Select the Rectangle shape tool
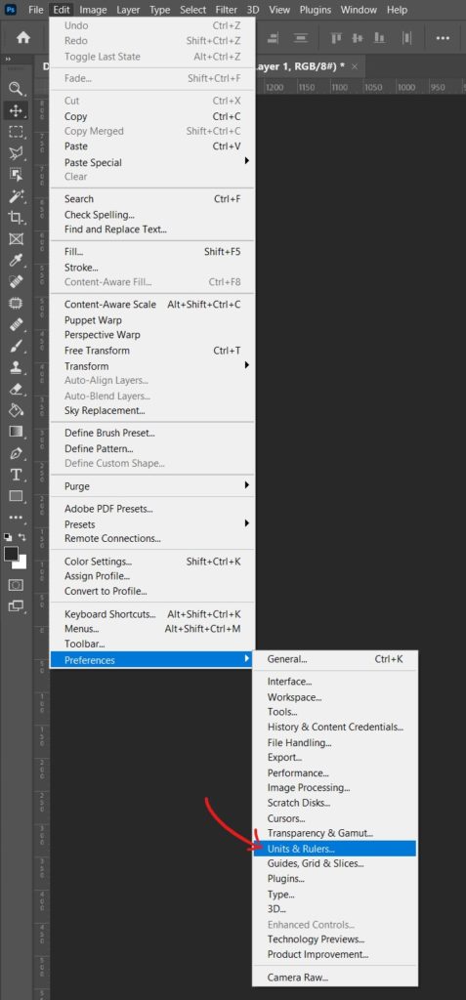Image resolution: width=466 pixels, height=1000 pixels. coord(16,496)
